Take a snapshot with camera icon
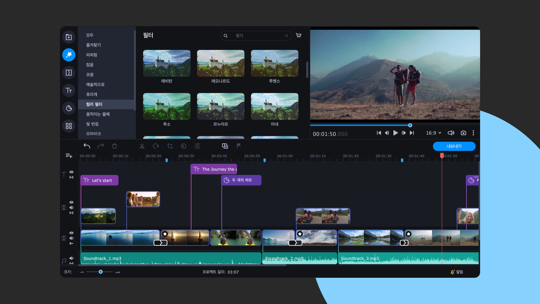 [x=463, y=133]
